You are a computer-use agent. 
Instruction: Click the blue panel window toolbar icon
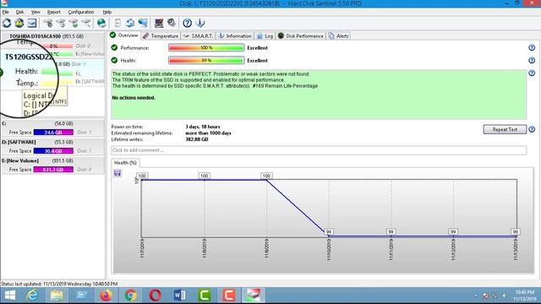tap(32, 23)
